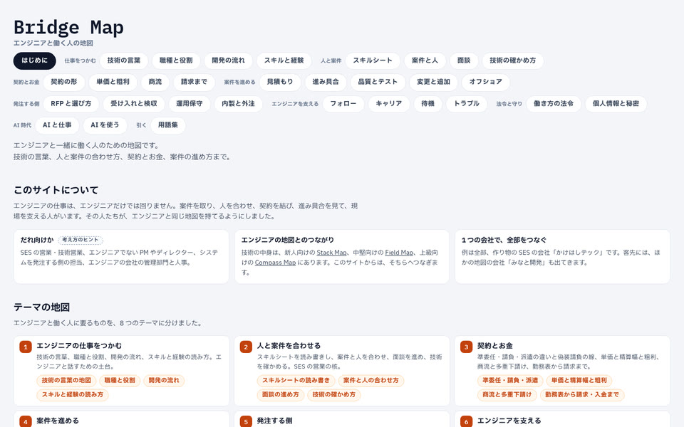Open the 用語集 glossary pill
Screen dimensions: 684x427
coord(168,125)
